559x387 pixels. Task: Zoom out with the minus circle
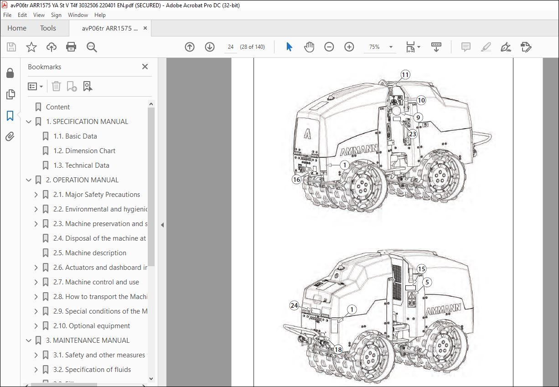point(329,47)
